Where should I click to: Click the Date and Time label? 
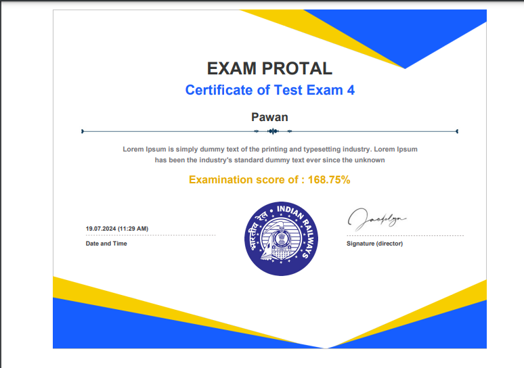point(106,244)
